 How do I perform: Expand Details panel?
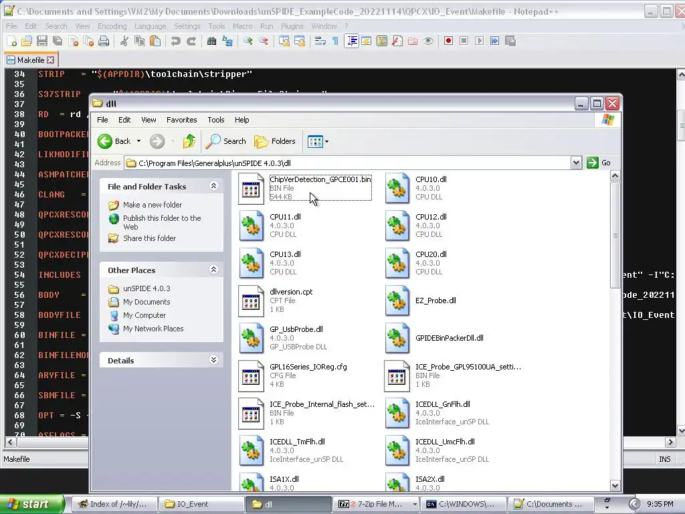point(213,360)
